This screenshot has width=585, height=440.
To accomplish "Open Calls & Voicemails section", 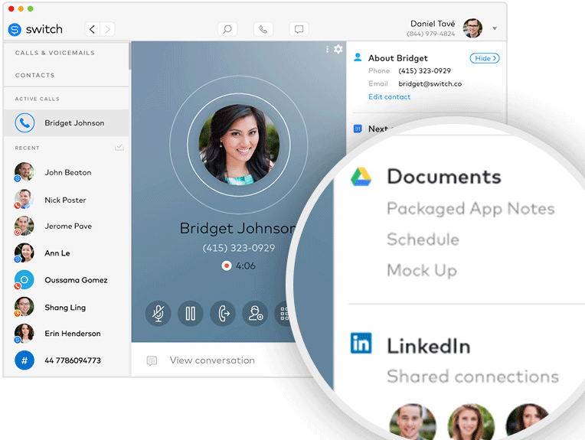I will [55, 53].
